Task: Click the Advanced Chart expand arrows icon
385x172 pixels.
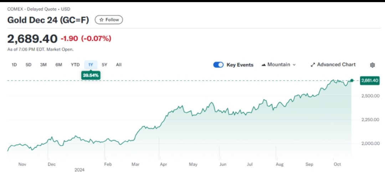Action: (x=313, y=65)
